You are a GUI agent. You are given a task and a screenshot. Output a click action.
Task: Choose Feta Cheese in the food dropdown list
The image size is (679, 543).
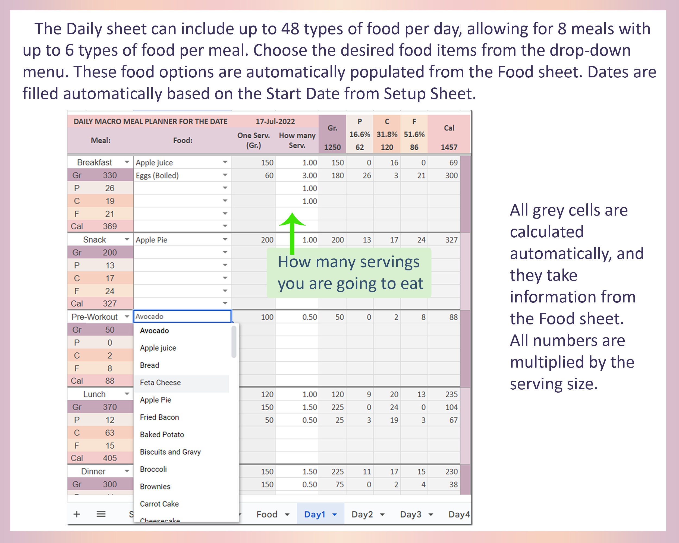pyautogui.click(x=181, y=383)
